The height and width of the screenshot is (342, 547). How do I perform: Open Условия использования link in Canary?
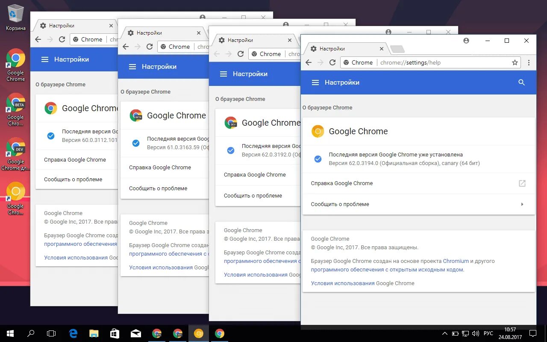click(x=343, y=283)
